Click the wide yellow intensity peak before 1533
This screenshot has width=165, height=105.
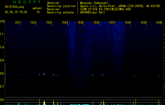pos(44,103)
